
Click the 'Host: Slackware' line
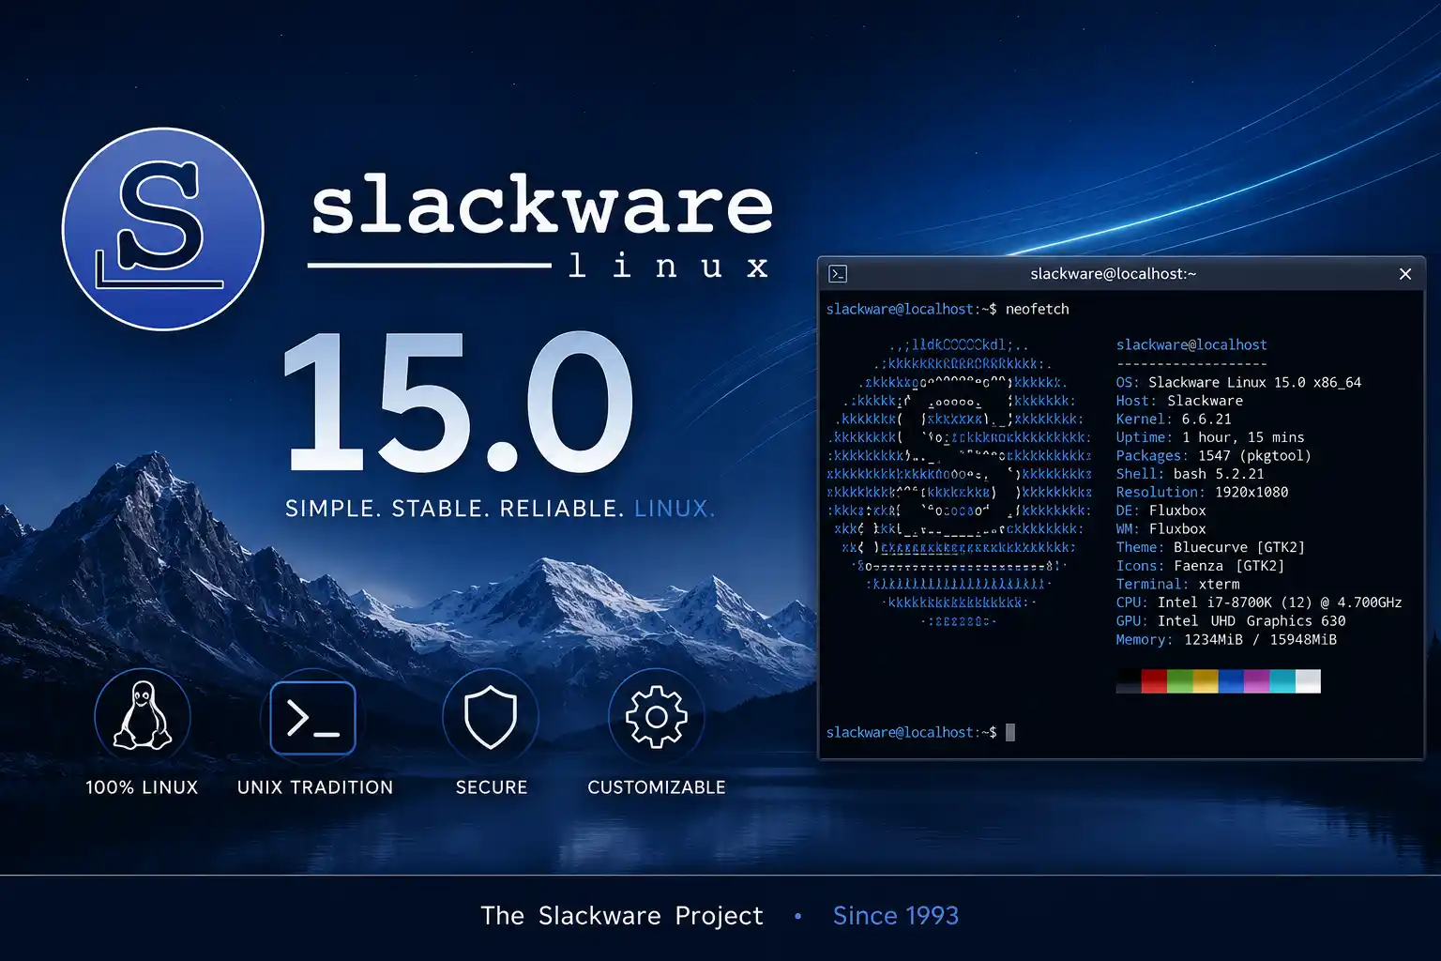tap(1179, 401)
